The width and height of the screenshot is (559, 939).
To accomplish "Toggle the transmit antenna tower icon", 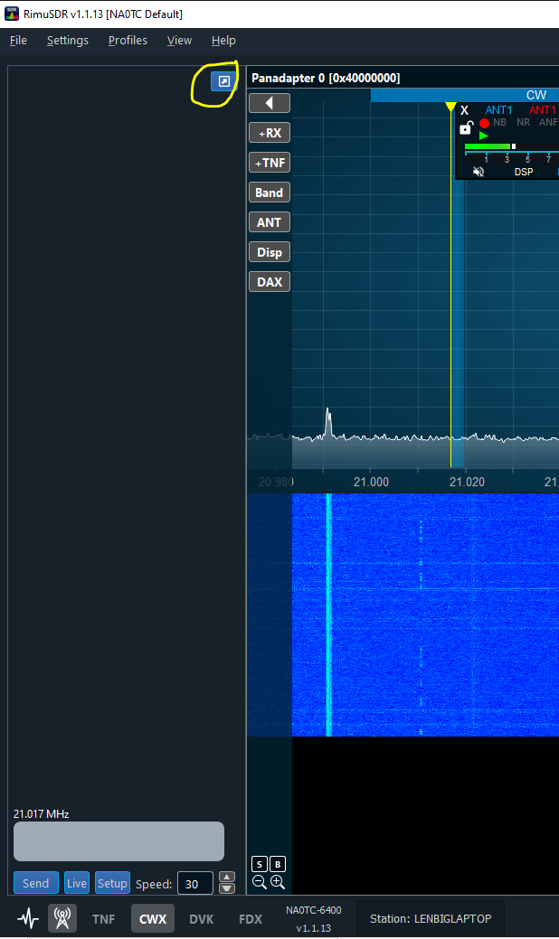I will (62, 918).
